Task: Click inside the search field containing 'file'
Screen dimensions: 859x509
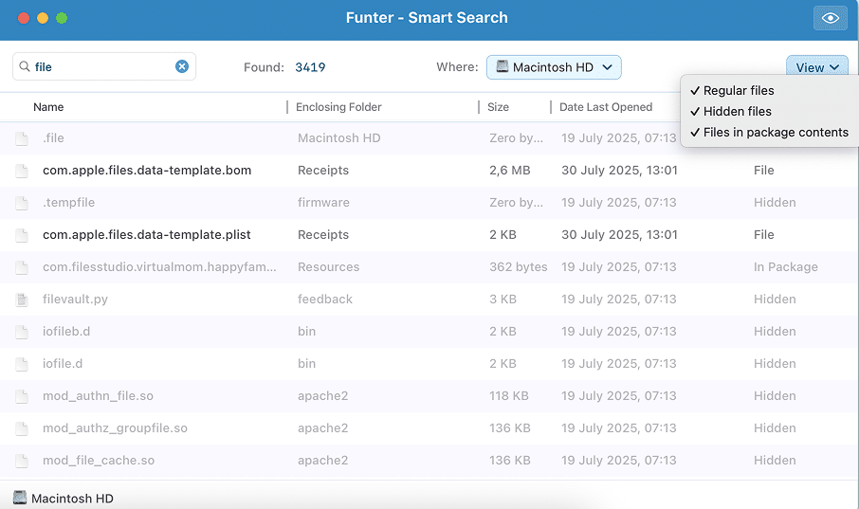Action: tap(104, 66)
